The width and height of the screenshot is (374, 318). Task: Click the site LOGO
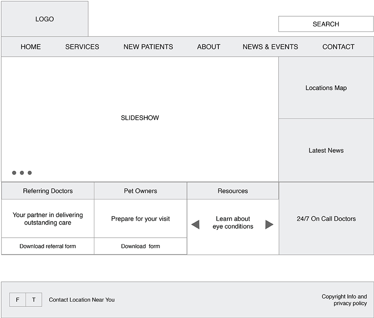click(x=44, y=19)
